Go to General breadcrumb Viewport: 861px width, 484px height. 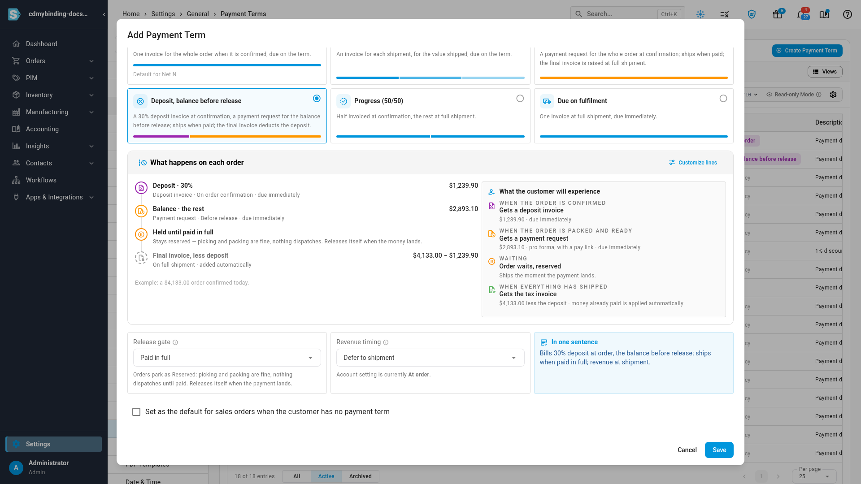[198, 14]
